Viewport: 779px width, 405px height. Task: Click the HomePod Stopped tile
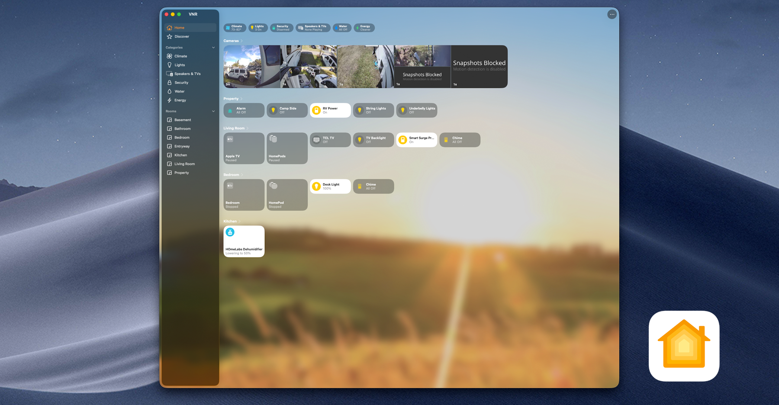287,195
